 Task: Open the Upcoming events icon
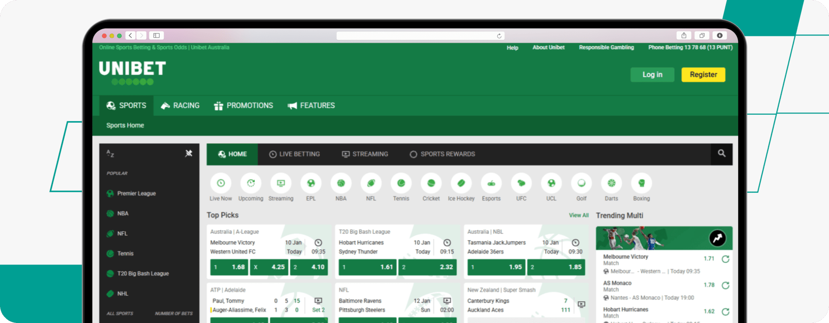tap(251, 183)
